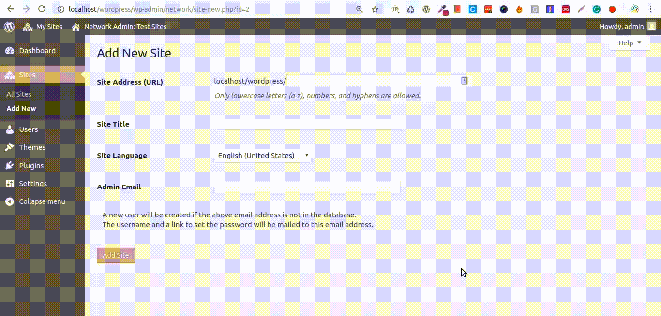
Task: Go back using browser back arrow
Action: (x=11, y=9)
